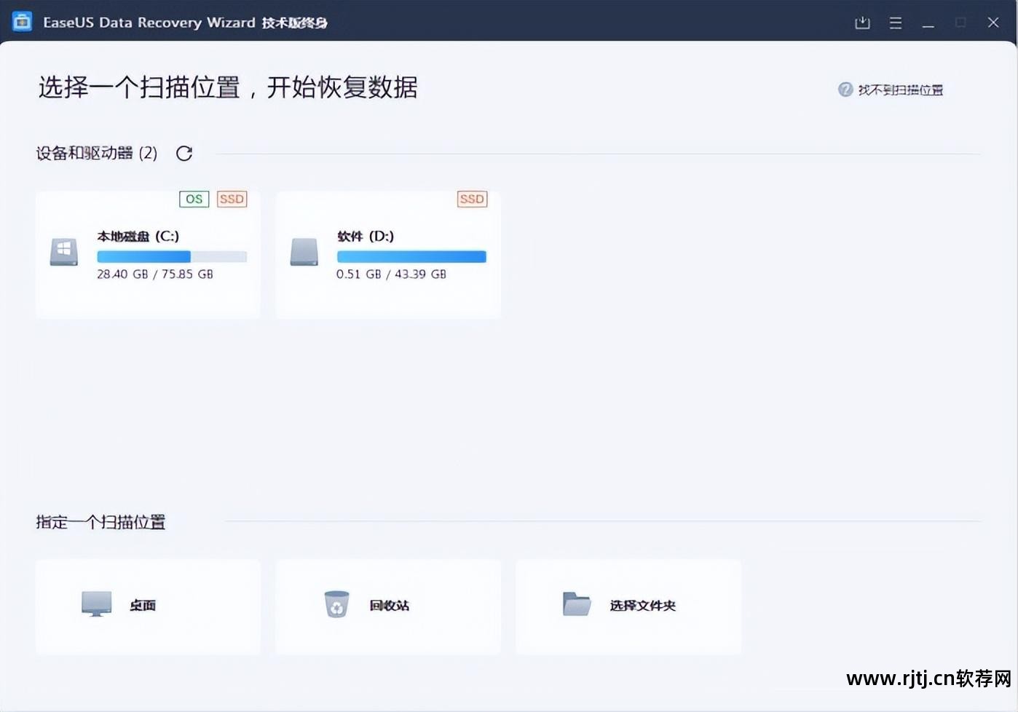Image resolution: width=1018 pixels, height=712 pixels.
Task: Click the 设备和驱动器 (2) heading
Action: [97, 153]
